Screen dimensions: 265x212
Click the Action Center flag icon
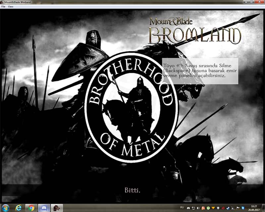[238, 208]
